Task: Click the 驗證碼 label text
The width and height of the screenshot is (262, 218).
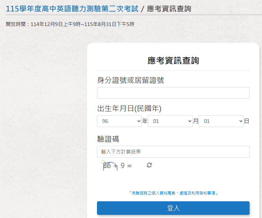Action: click(108, 139)
